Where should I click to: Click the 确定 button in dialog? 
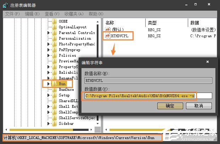click(x=169, y=106)
